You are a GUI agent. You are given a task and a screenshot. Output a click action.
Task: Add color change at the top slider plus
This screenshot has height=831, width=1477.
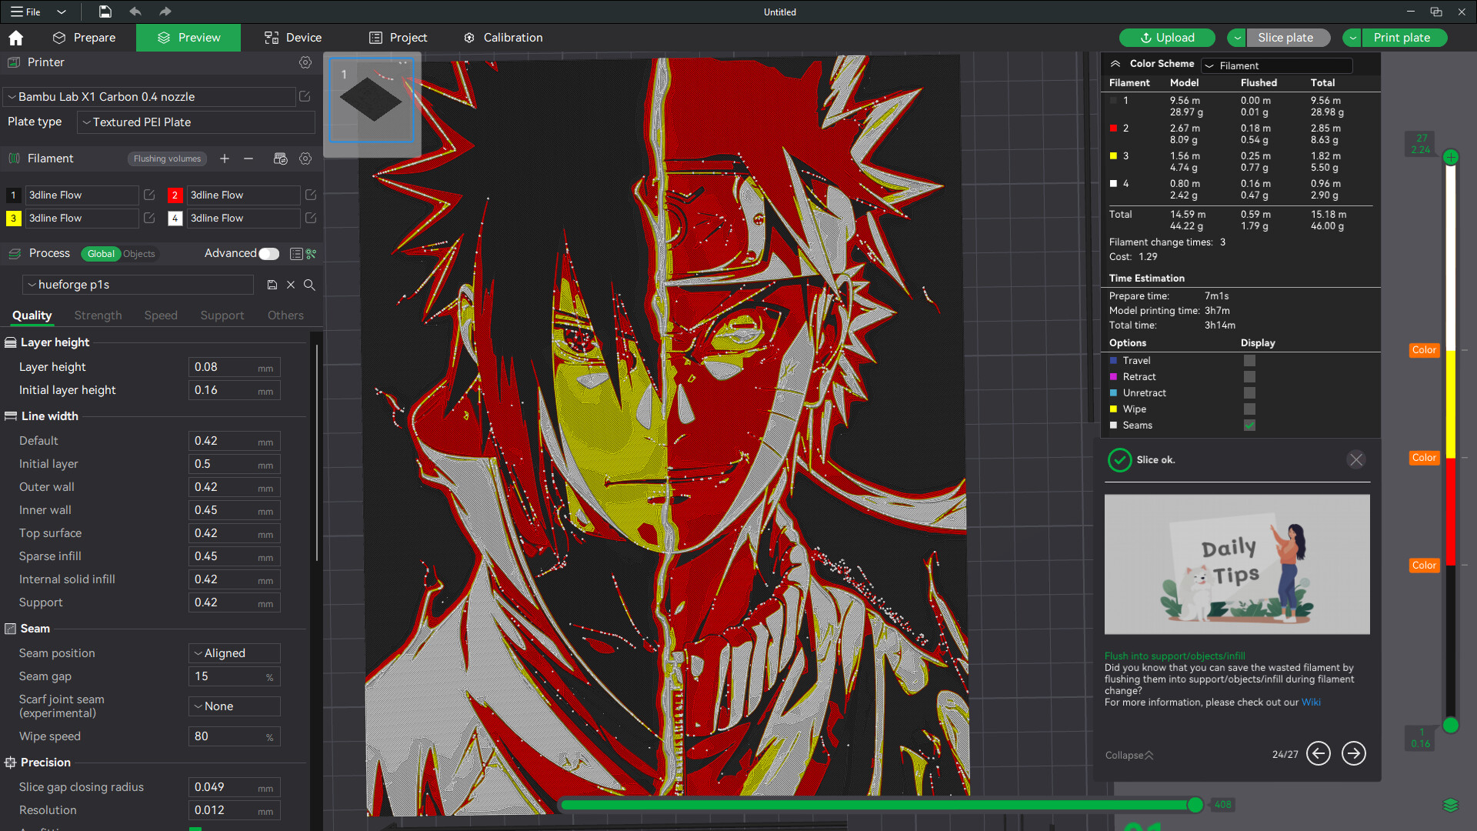[x=1451, y=157]
